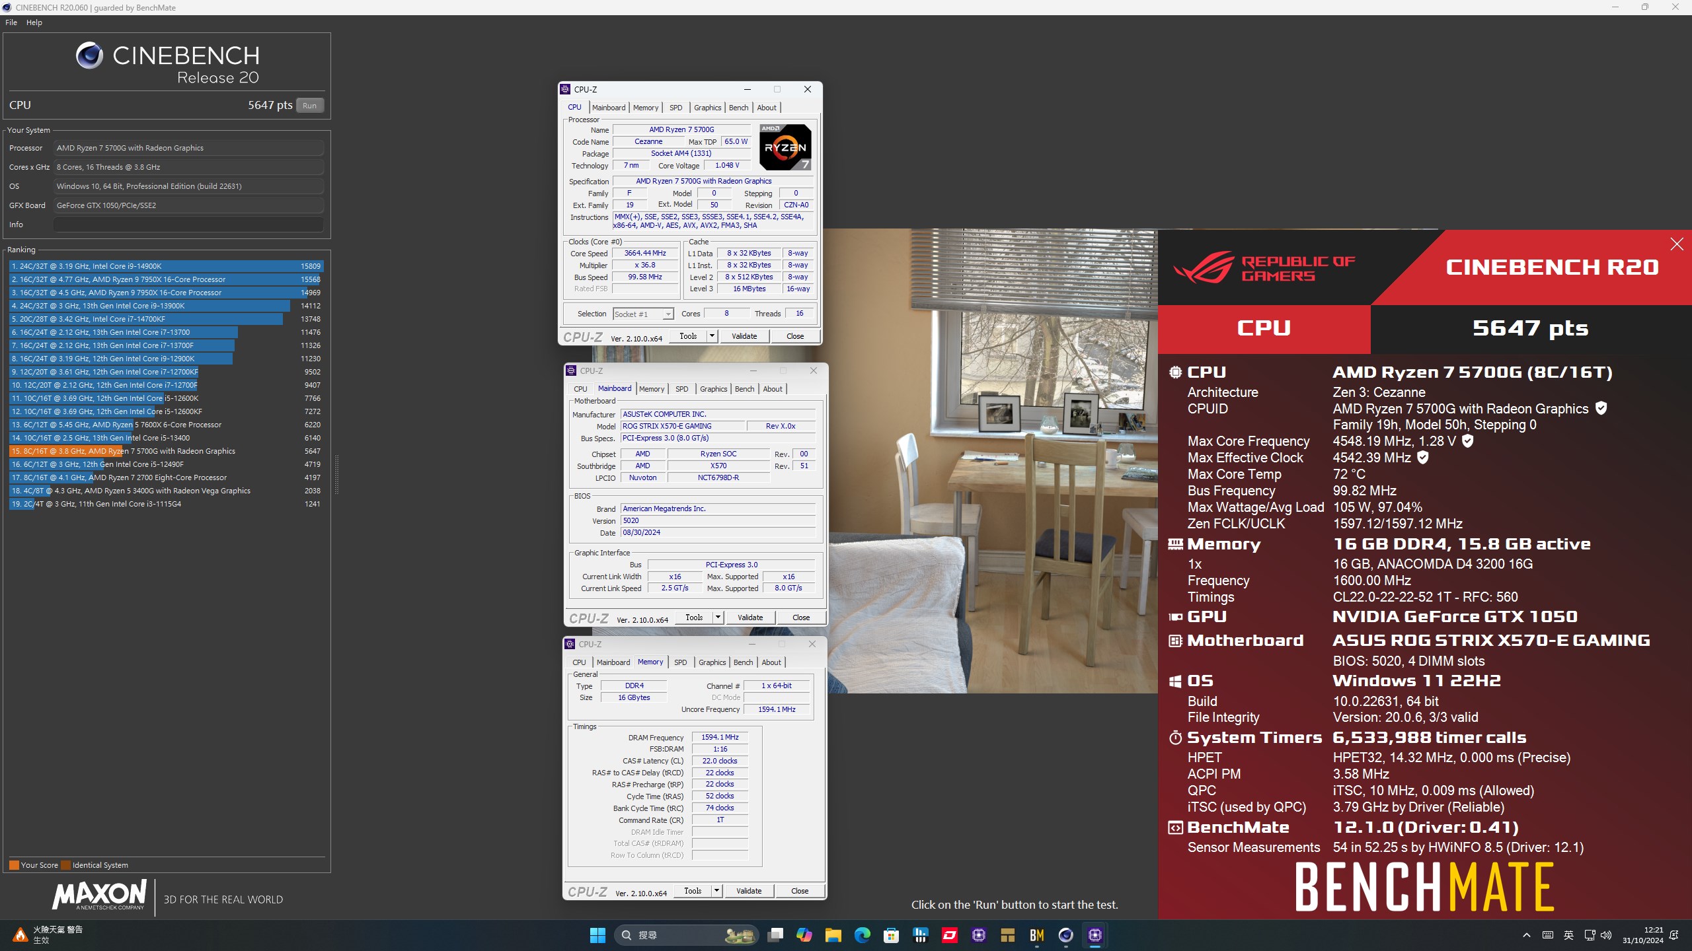Show hidden tray icons chevron
This screenshot has height=951, width=1692.
tap(1527, 935)
